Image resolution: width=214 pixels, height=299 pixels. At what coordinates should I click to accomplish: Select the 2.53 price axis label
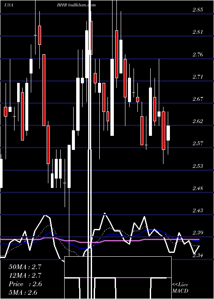198,166
